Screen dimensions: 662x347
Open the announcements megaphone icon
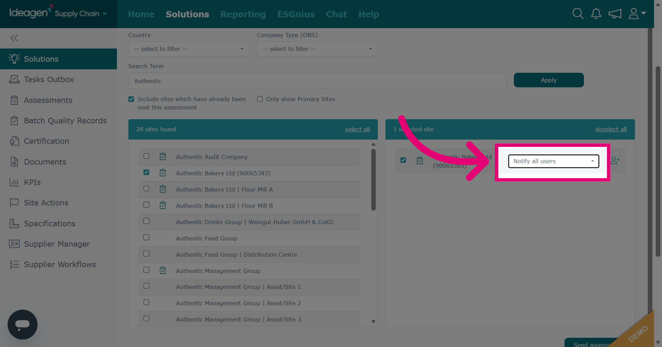coord(615,14)
